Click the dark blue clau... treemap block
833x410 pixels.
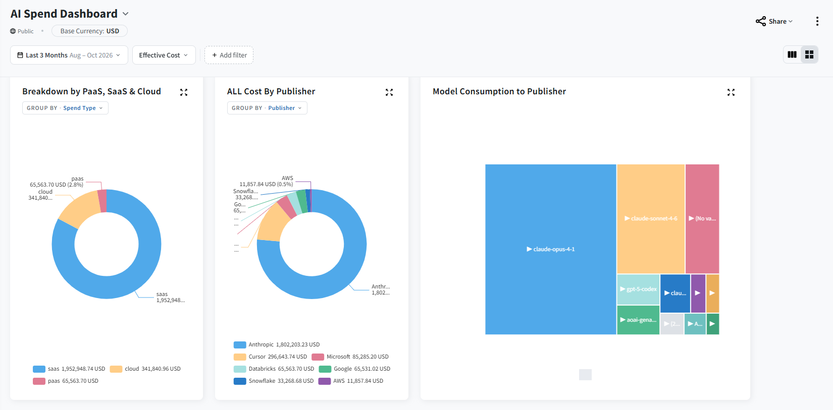[675, 293]
